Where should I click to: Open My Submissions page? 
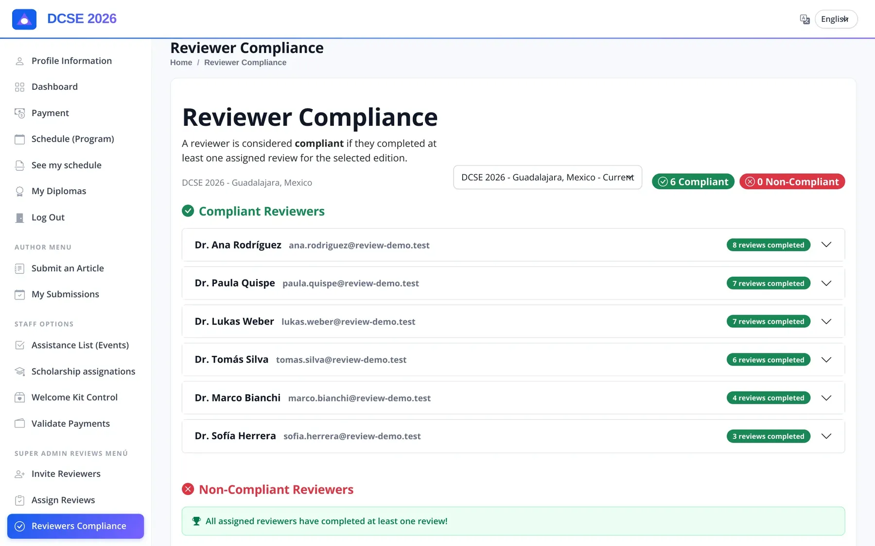(x=75, y=294)
